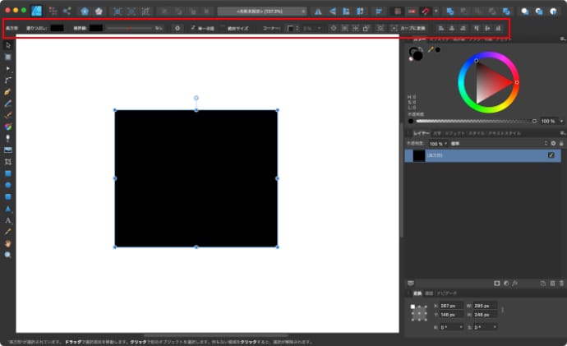Click the カーブに変換 button
567x346 pixels.
(x=413, y=27)
